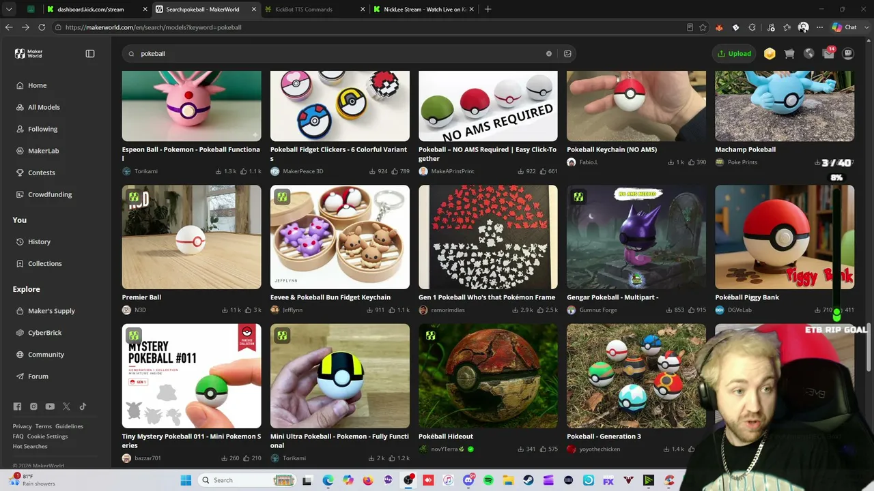This screenshot has width=874, height=491.
Task: Open Contests in sidebar
Action: pos(41,173)
